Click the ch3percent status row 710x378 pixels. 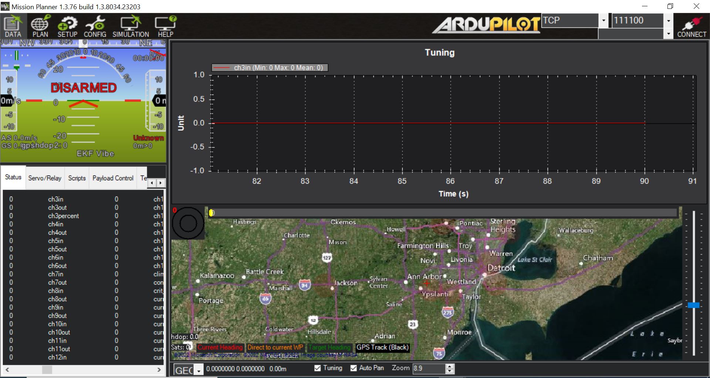click(84, 216)
